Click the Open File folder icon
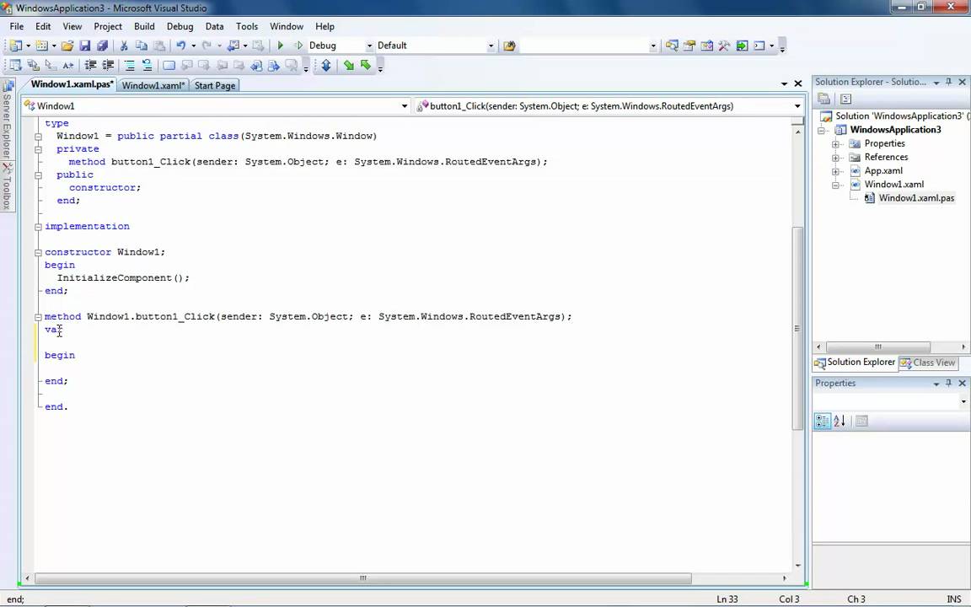The image size is (971, 607). point(67,46)
